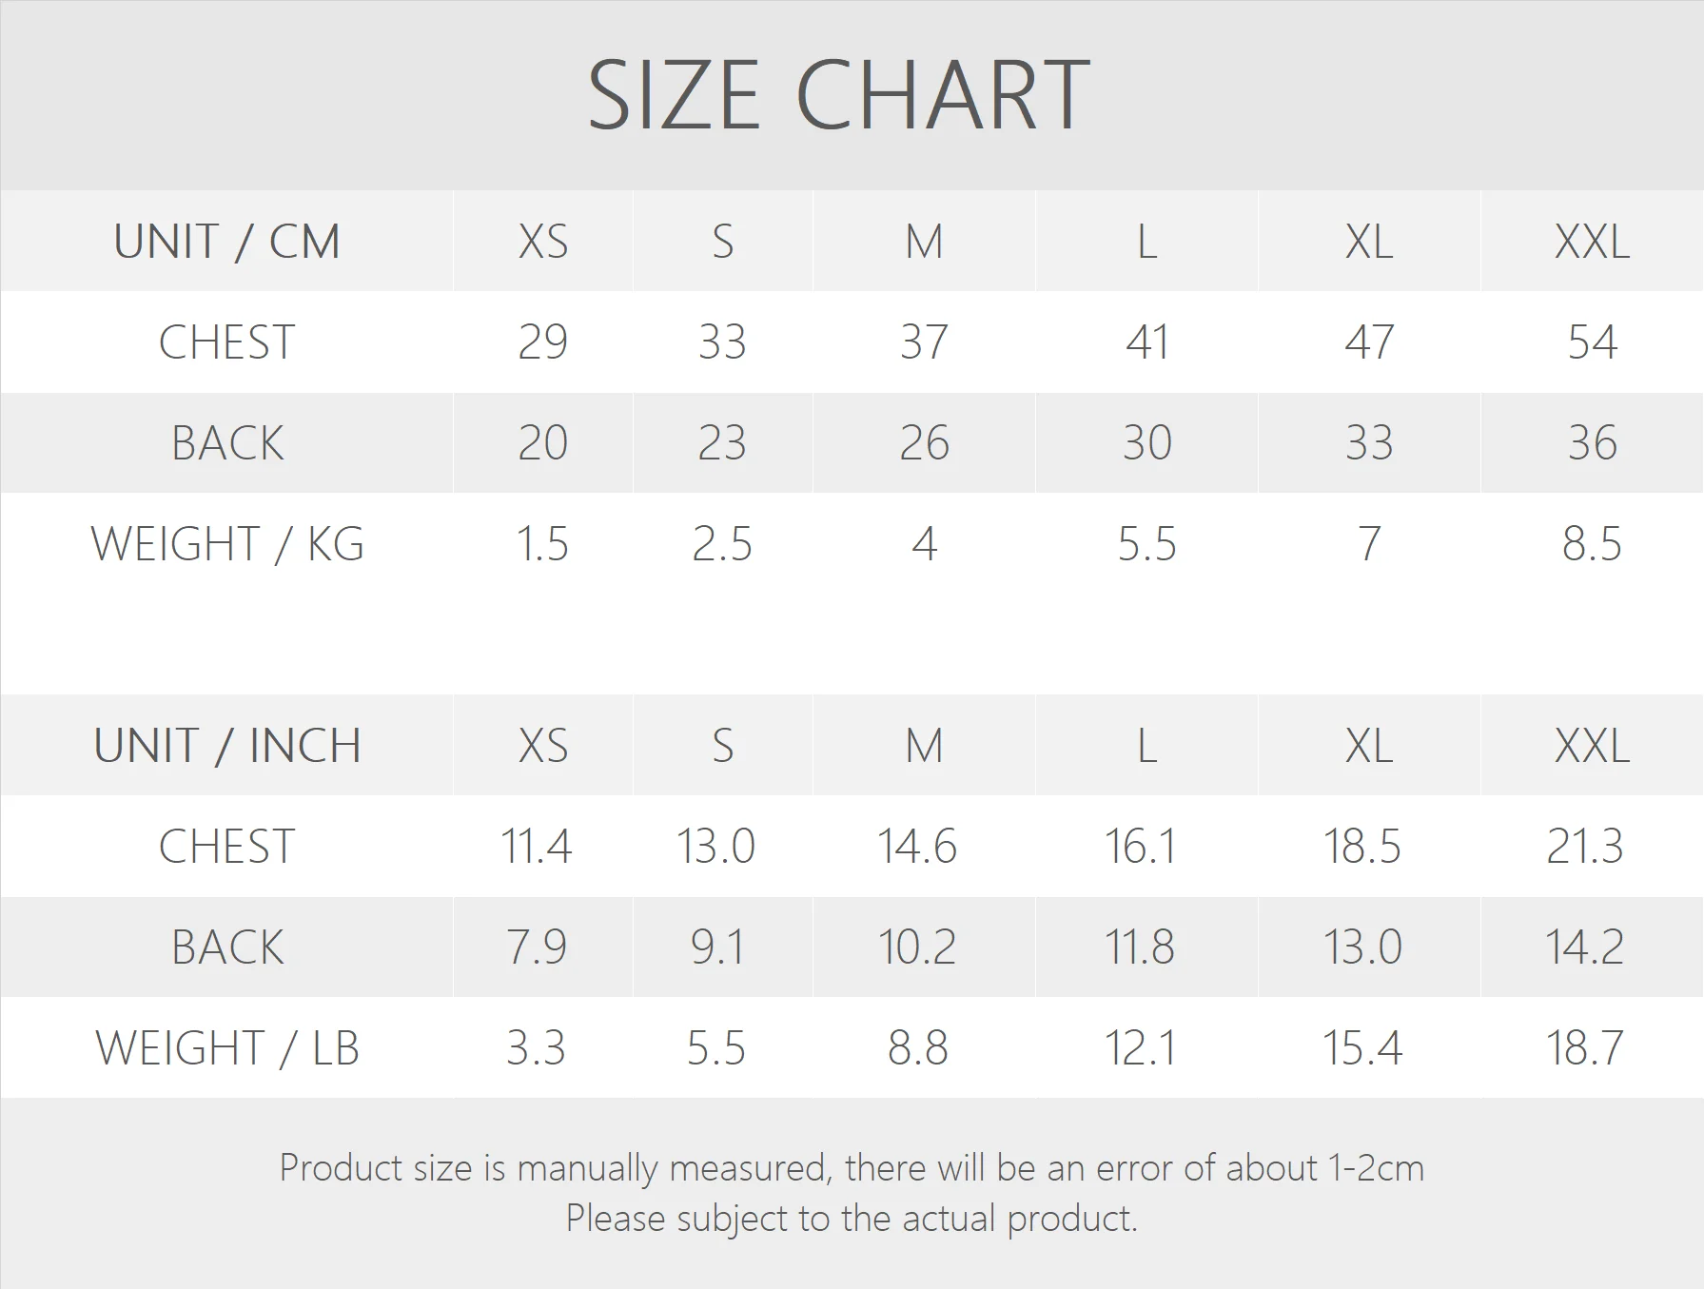The image size is (1704, 1289).
Task: Click the XS column header in INCH table
Action: (542, 746)
